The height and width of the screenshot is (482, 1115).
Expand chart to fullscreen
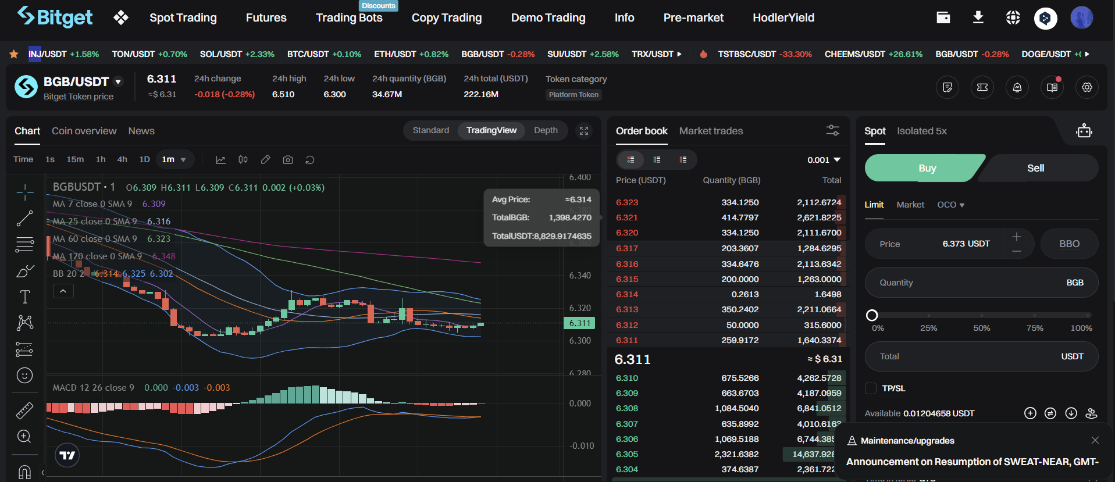pos(584,131)
